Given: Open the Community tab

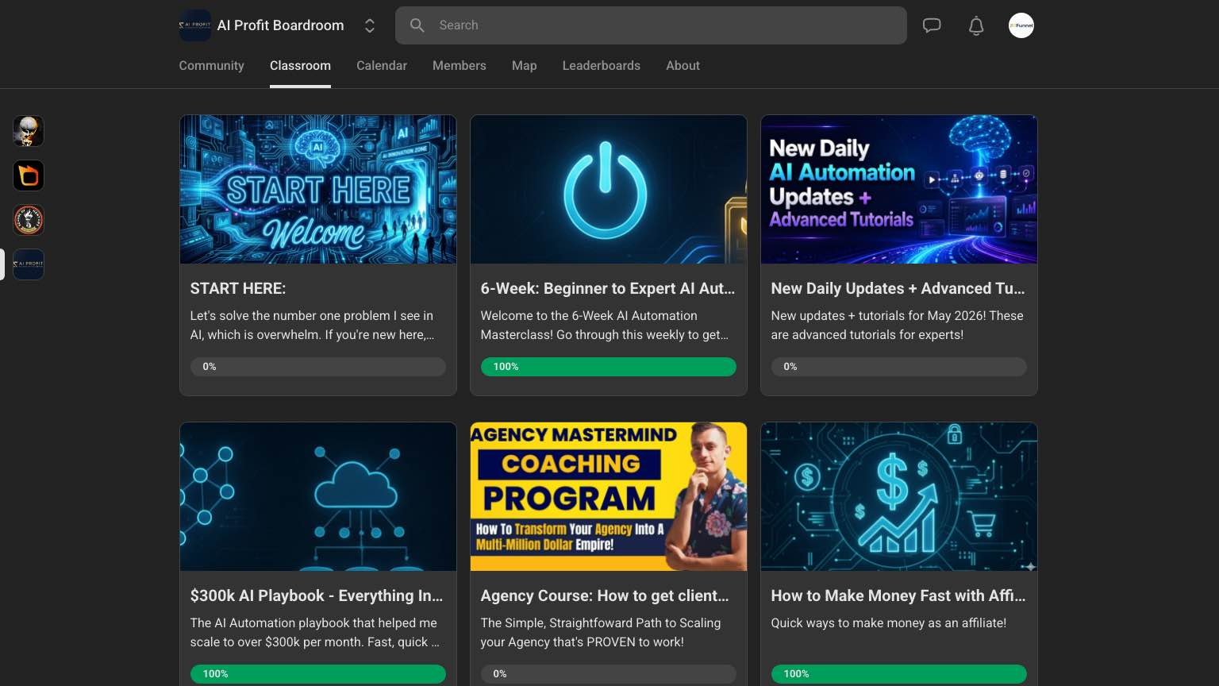Looking at the screenshot, I should 211,66.
